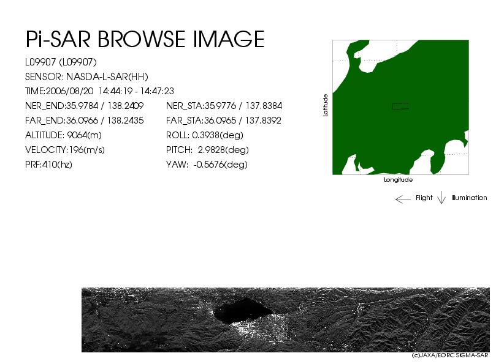Click the VELOCITY:196(m/s) value
Viewport: 504px width, 364px height.
65,150
